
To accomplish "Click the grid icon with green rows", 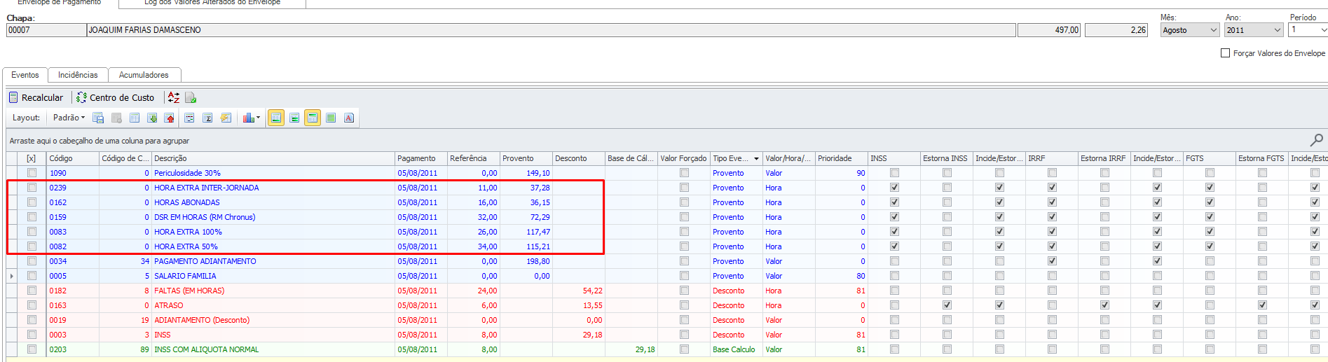I will click(x=294, y=118).
